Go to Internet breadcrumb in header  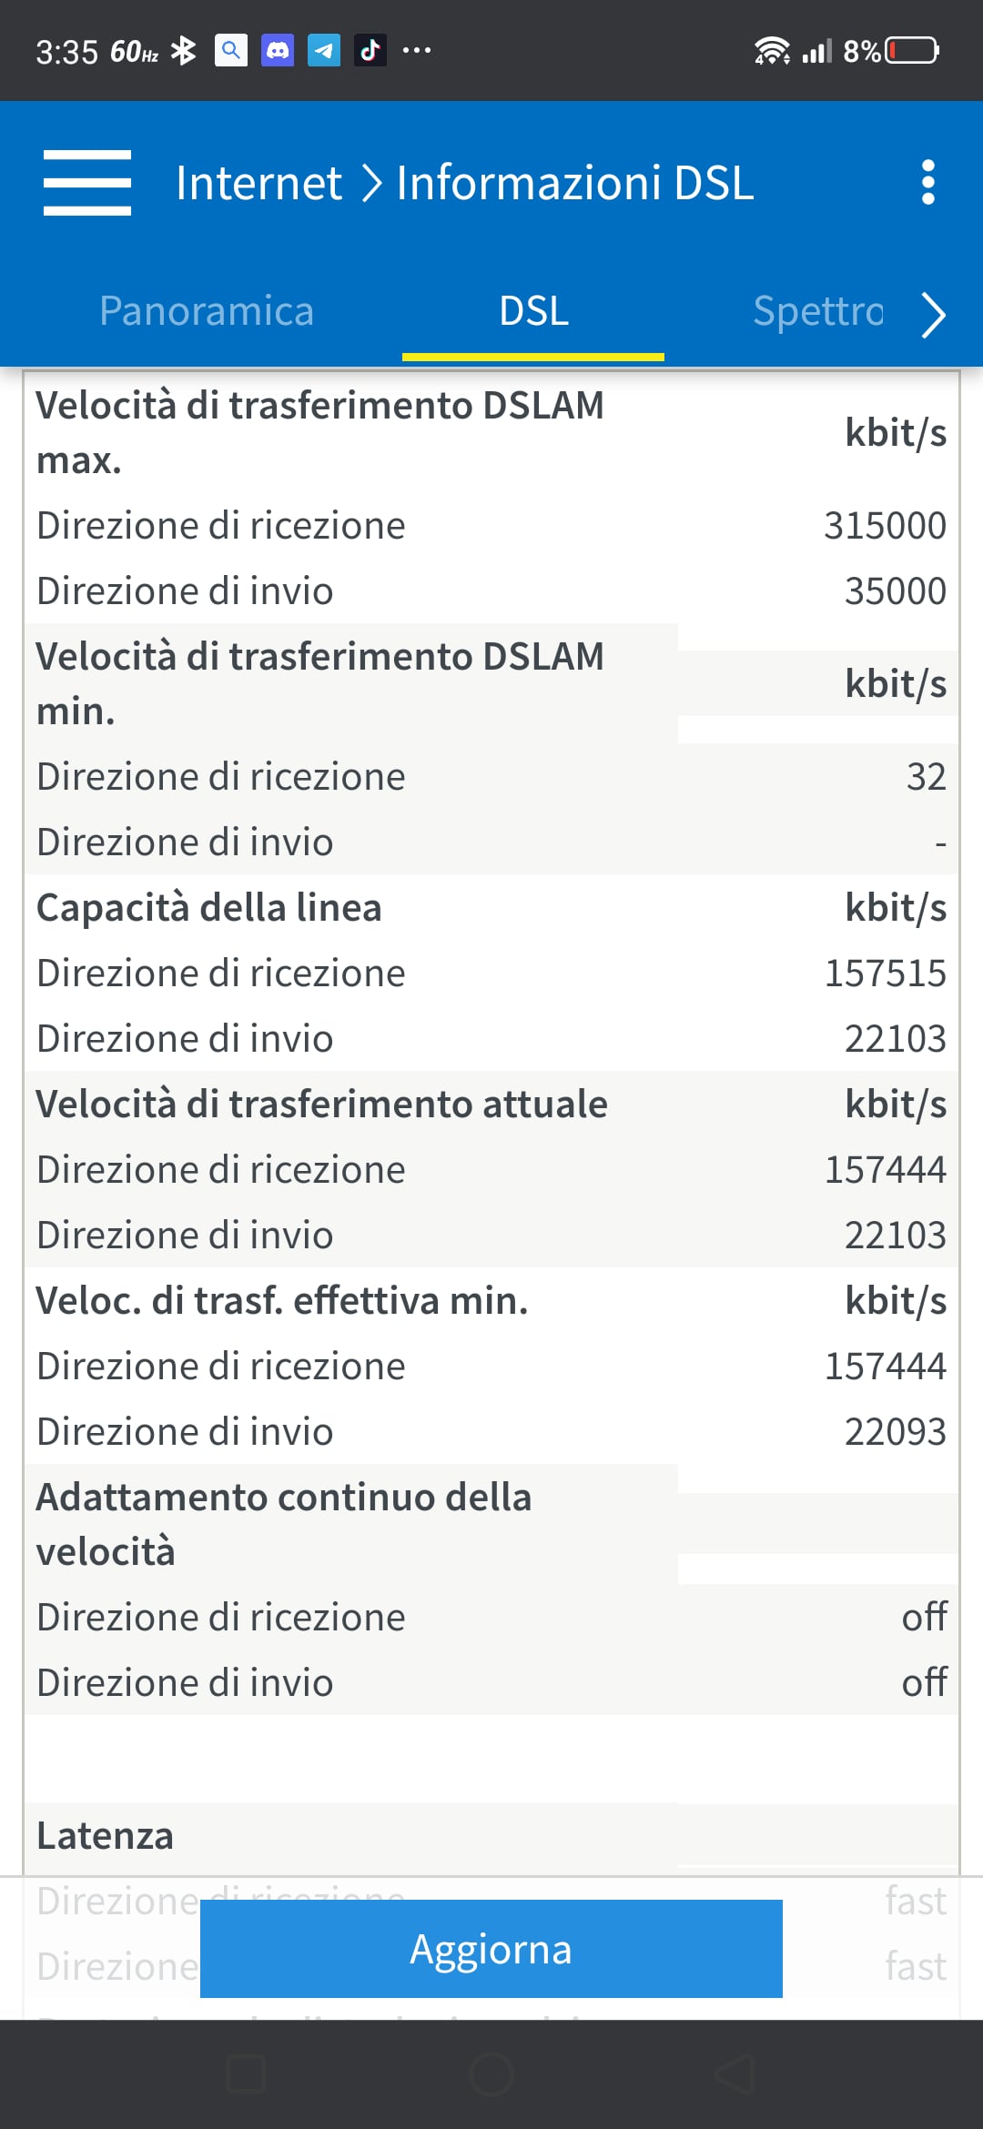[x=258, y=183]
